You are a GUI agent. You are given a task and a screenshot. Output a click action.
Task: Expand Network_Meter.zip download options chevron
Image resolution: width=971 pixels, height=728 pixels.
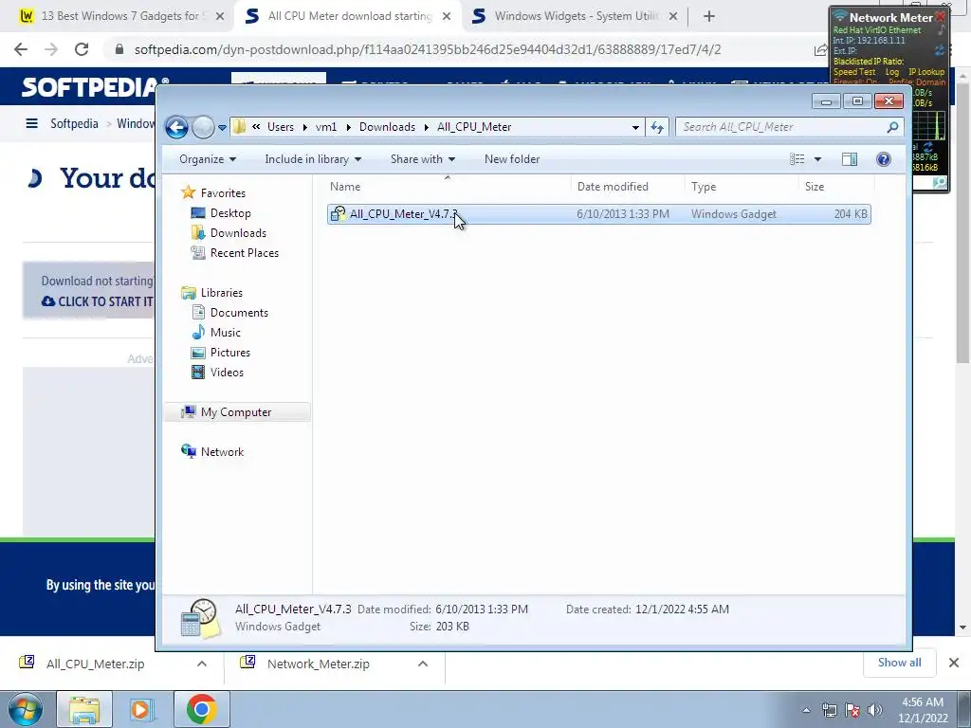(x=423, y=664)
